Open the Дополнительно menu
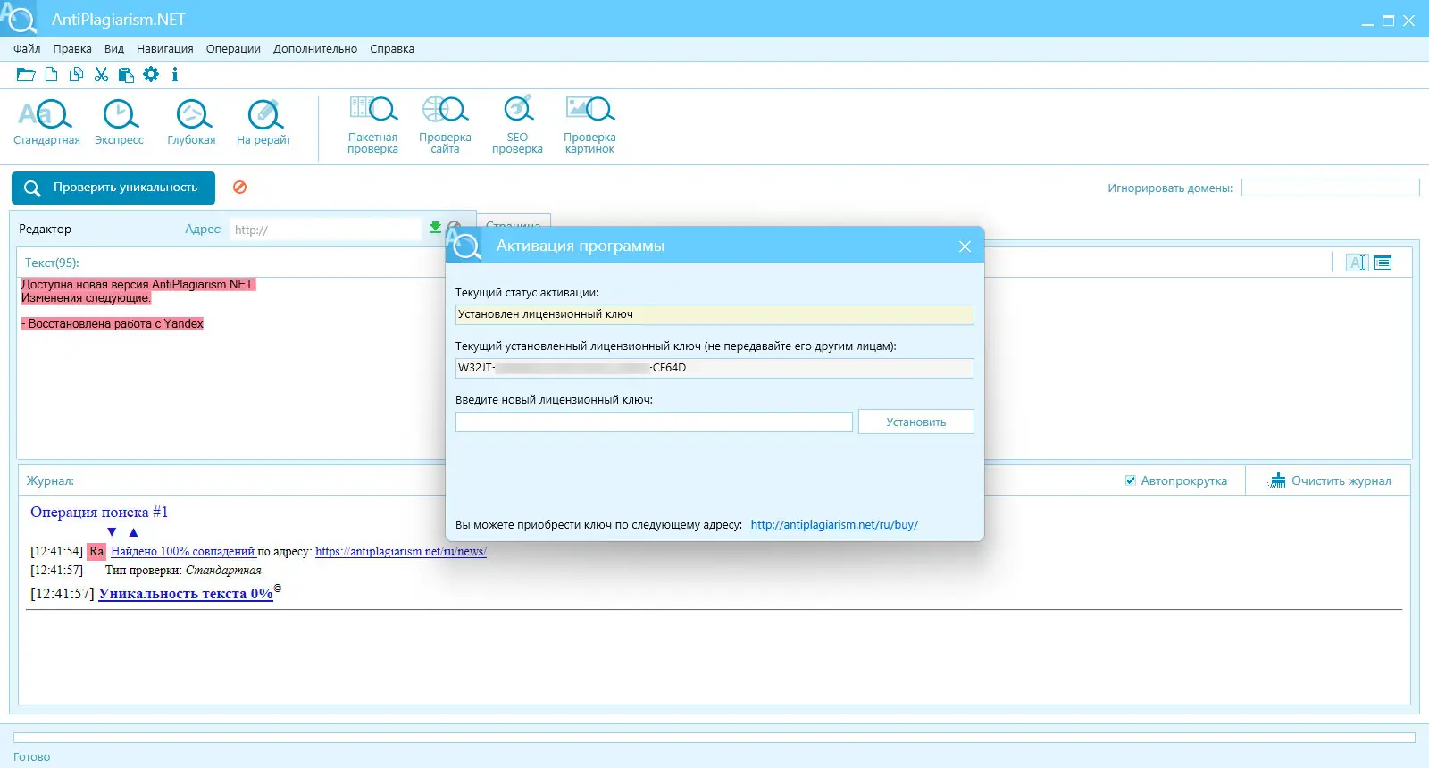The height and width of the screenshot is (768, 1429). click(x=315, y=49)
